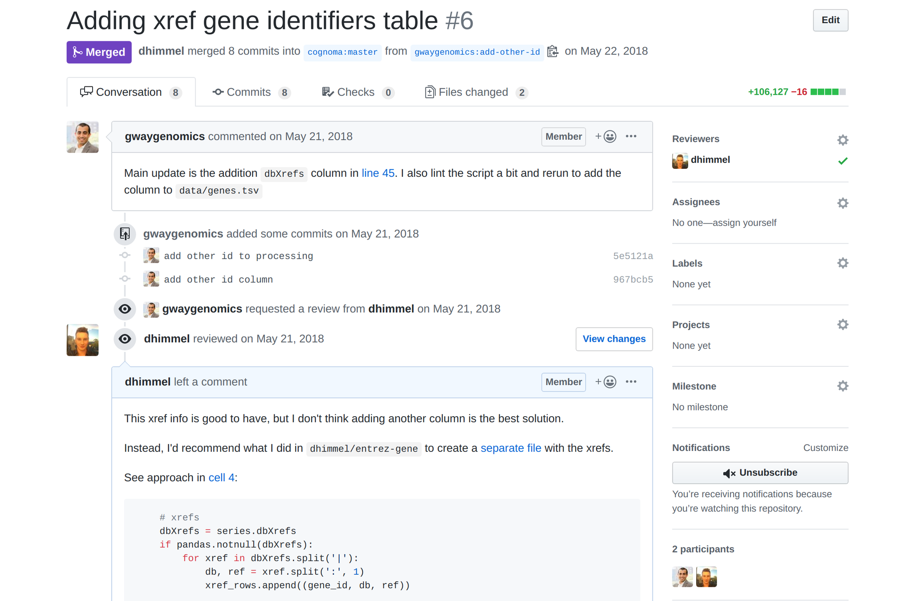Click the copy branch name clipboard icon
Screen dimensions: 904x601
pos(553,52)
